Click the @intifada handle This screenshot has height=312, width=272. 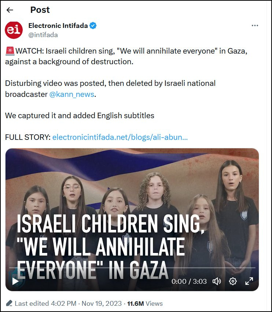pos(43,35)
